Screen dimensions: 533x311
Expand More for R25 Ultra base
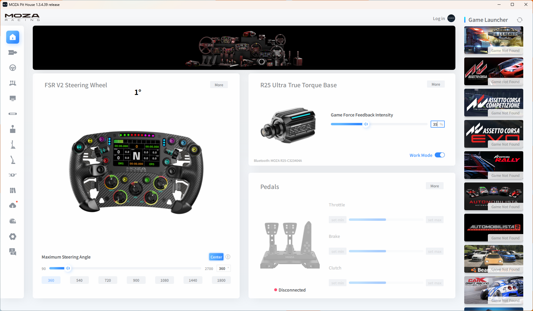(x=436, y=84)
